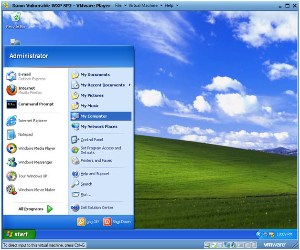Click the Log Off button

88,222
